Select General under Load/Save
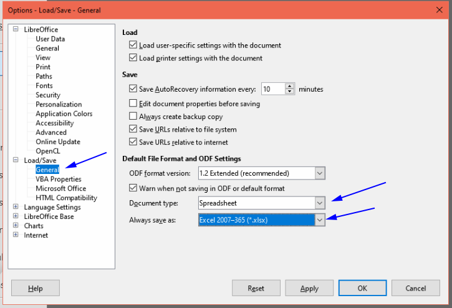This screenshot has height=308, width=452. coord(47,170)
